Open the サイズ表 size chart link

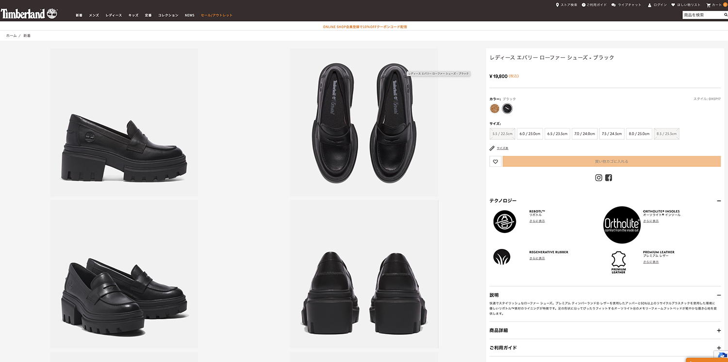(x=502, y=148)
